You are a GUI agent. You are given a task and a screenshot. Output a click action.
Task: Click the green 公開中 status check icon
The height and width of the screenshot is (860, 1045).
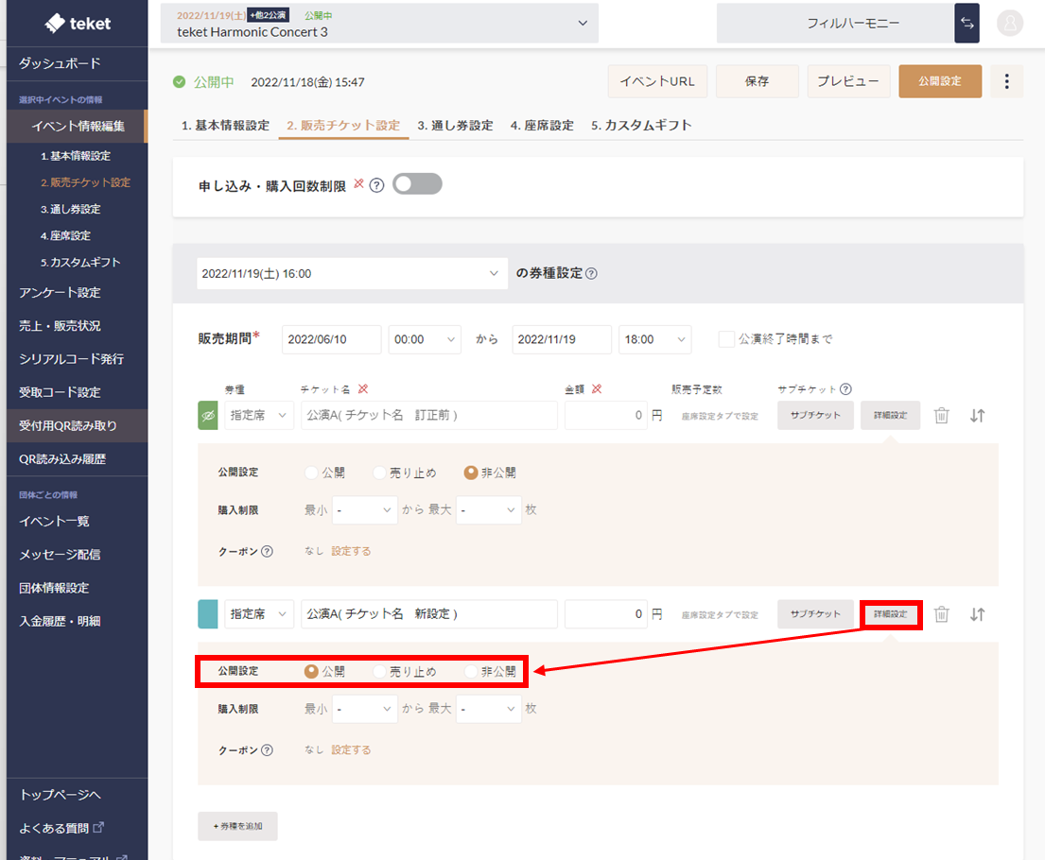tap(180, 82)
